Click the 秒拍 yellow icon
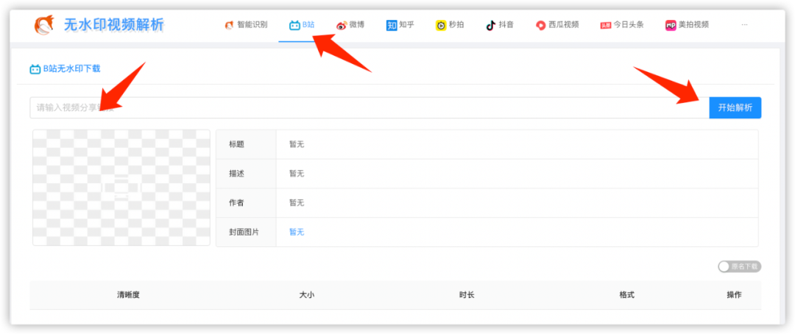795x334 pixels. point(441,25)
